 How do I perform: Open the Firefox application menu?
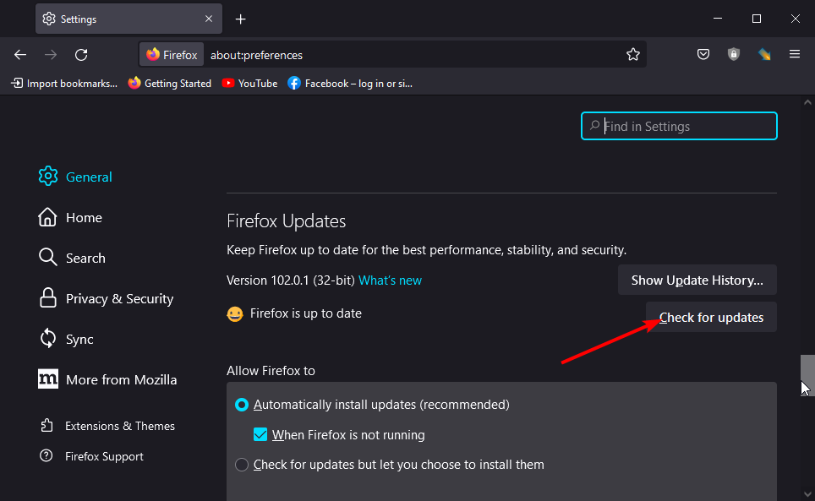coord(794,54)
